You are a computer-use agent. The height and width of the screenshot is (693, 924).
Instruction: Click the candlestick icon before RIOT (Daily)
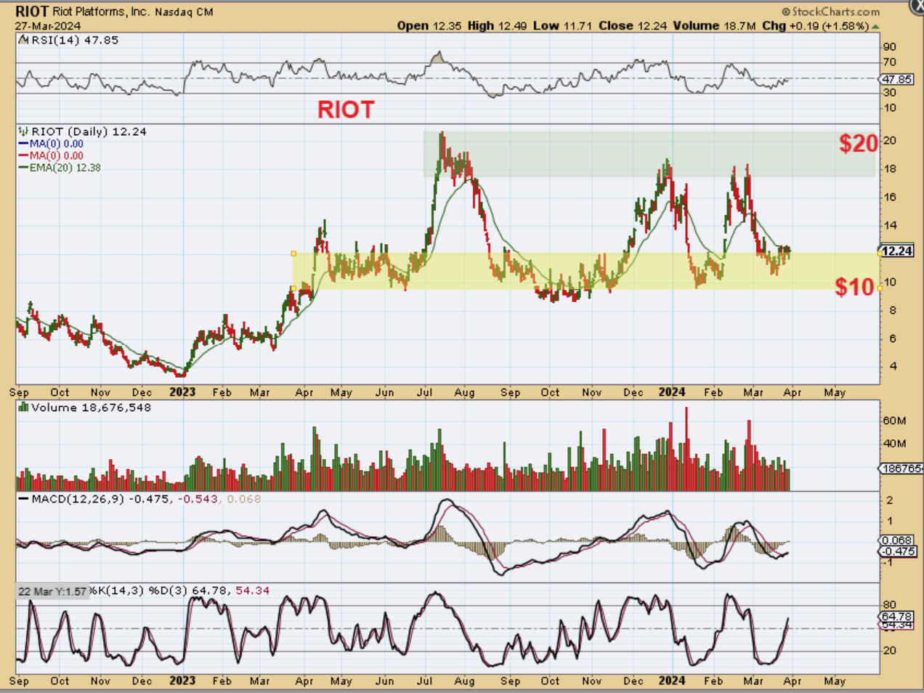click(24, 131)
